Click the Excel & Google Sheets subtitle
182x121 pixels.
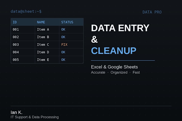(115, 67)
